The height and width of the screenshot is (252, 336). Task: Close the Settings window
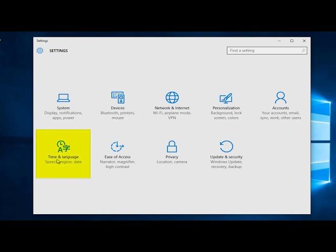[304, 41]
